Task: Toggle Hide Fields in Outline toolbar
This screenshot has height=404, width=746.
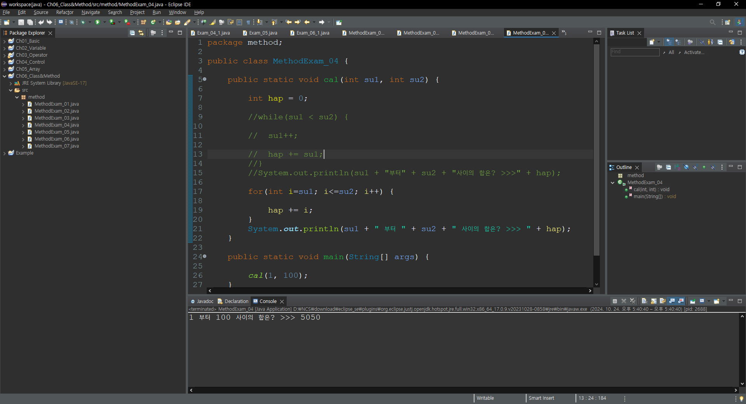Action: pyautogui.click(x=686, y=167)
